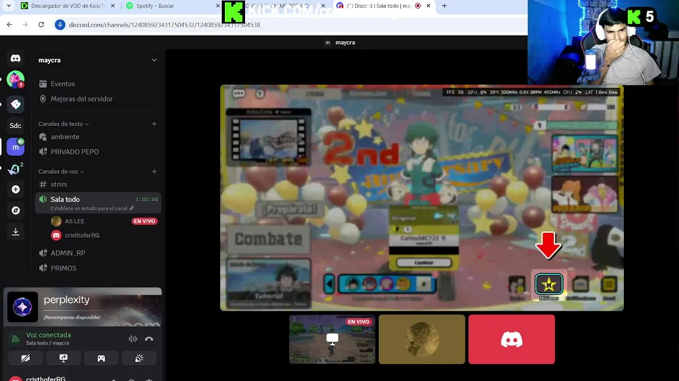Open voice connection signal details icon

coord(15,339)
